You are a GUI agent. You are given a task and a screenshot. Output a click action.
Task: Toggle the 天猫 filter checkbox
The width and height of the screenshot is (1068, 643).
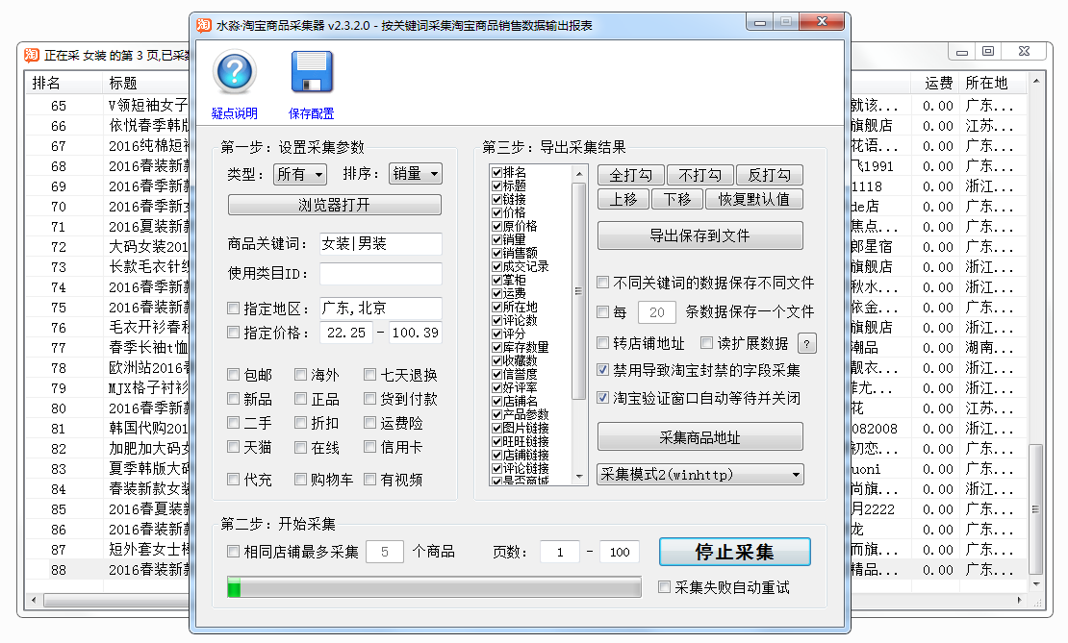tap(234, 447)
